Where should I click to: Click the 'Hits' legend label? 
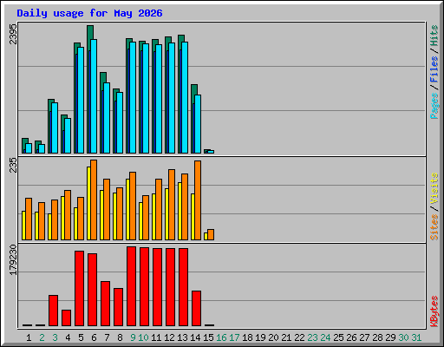(x=434, y=36)
